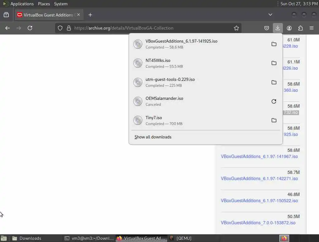The width and height of the screenshot is (319, 242).
Task: Select the Tiny7.iso download entry text
Action: coord(154,118)
